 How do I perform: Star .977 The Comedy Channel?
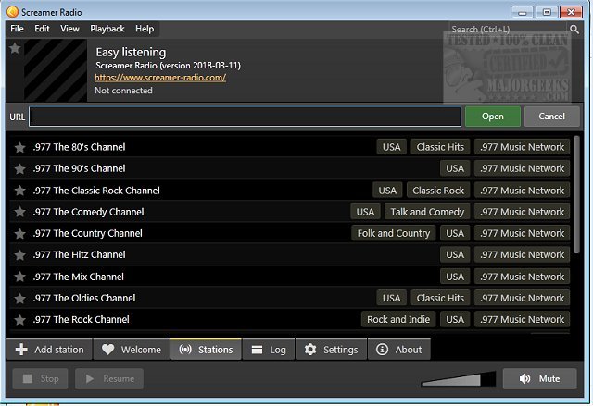point(19,212)
